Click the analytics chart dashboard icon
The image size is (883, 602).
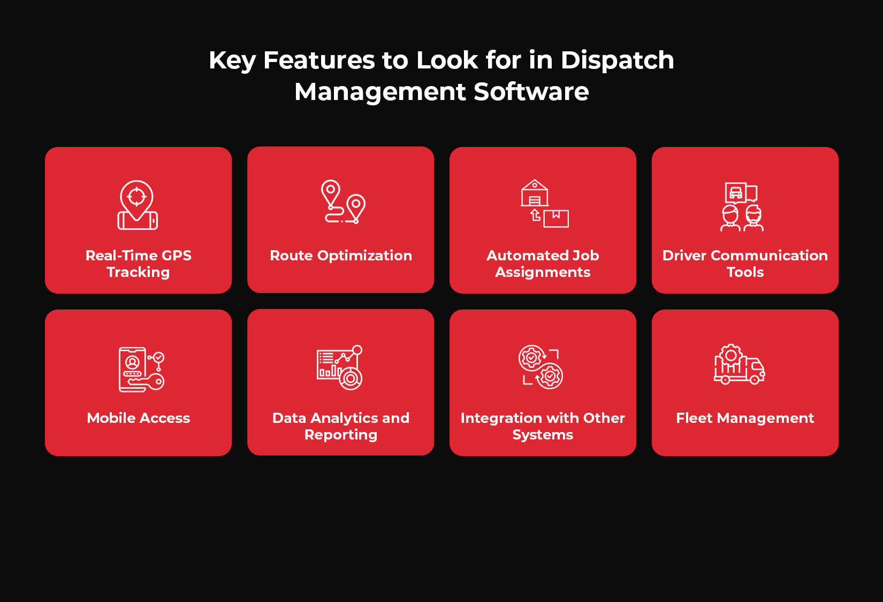click(x=340, y=367)
